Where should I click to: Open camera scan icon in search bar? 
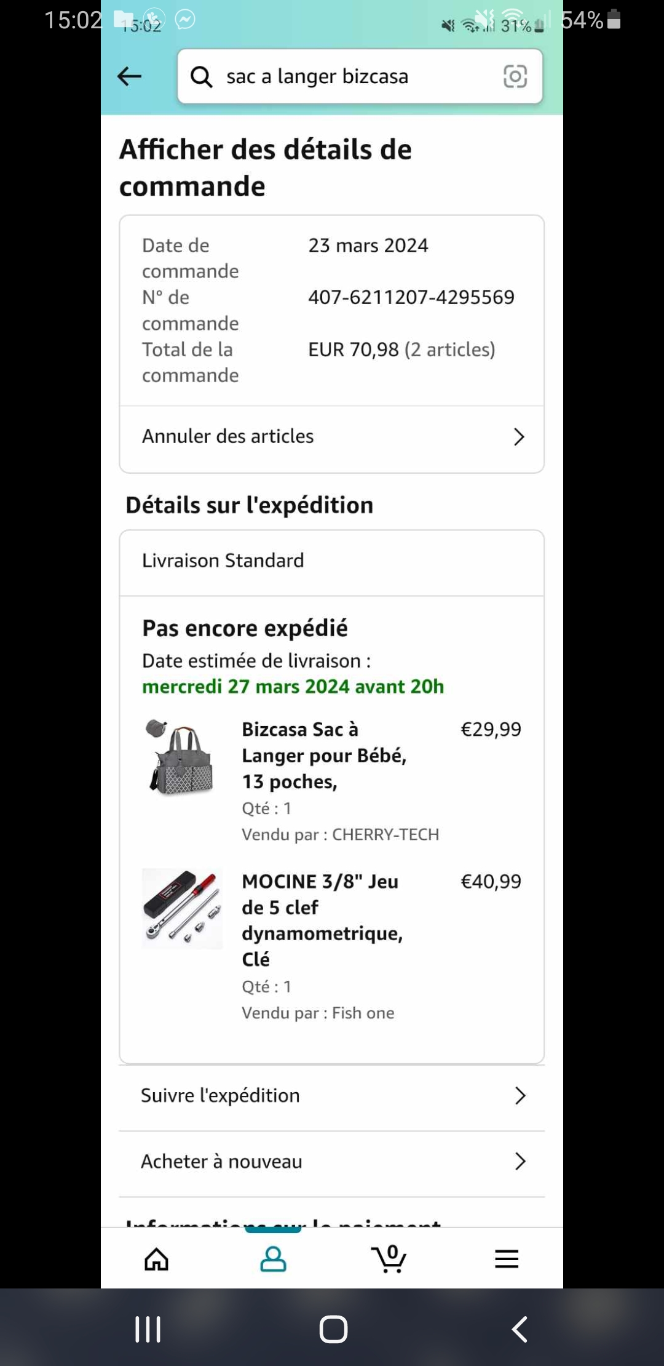coord(515,76)
